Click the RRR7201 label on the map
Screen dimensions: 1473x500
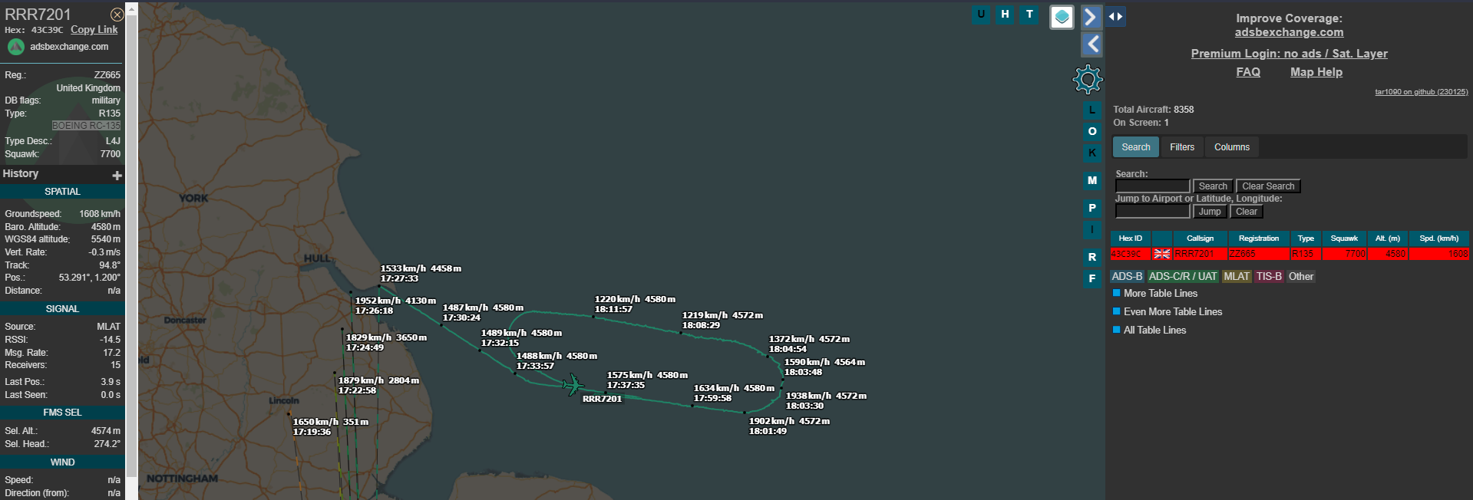click(x=602, y=399)
